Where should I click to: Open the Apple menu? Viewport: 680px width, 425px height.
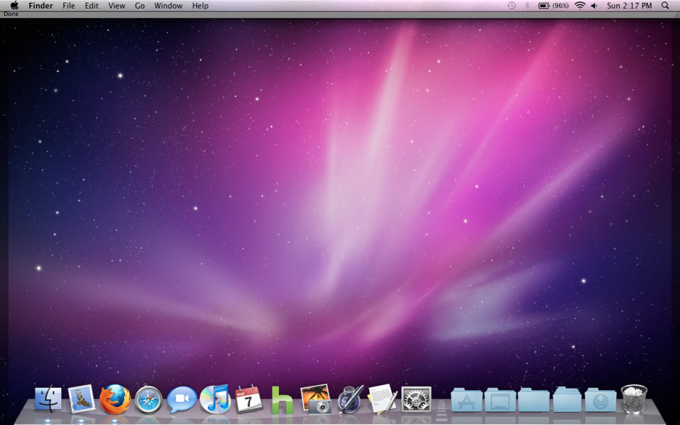[x=15, y=5]
